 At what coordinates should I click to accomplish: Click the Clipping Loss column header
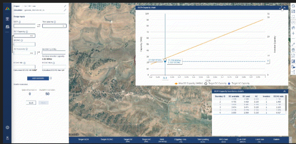point(180,140)
